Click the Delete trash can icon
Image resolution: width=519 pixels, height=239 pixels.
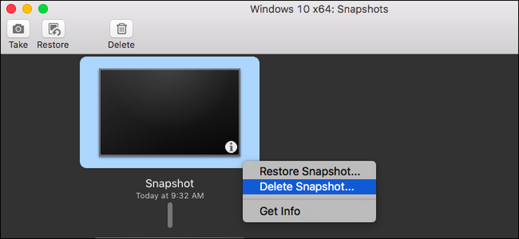point(121,29)
